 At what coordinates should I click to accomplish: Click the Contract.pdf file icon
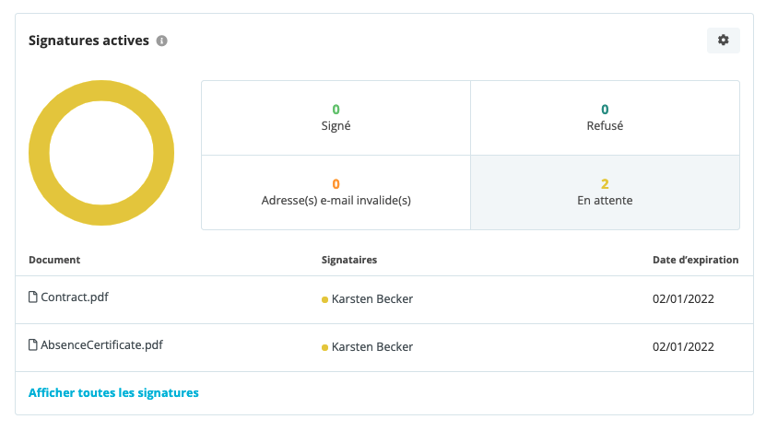point(33,297)
